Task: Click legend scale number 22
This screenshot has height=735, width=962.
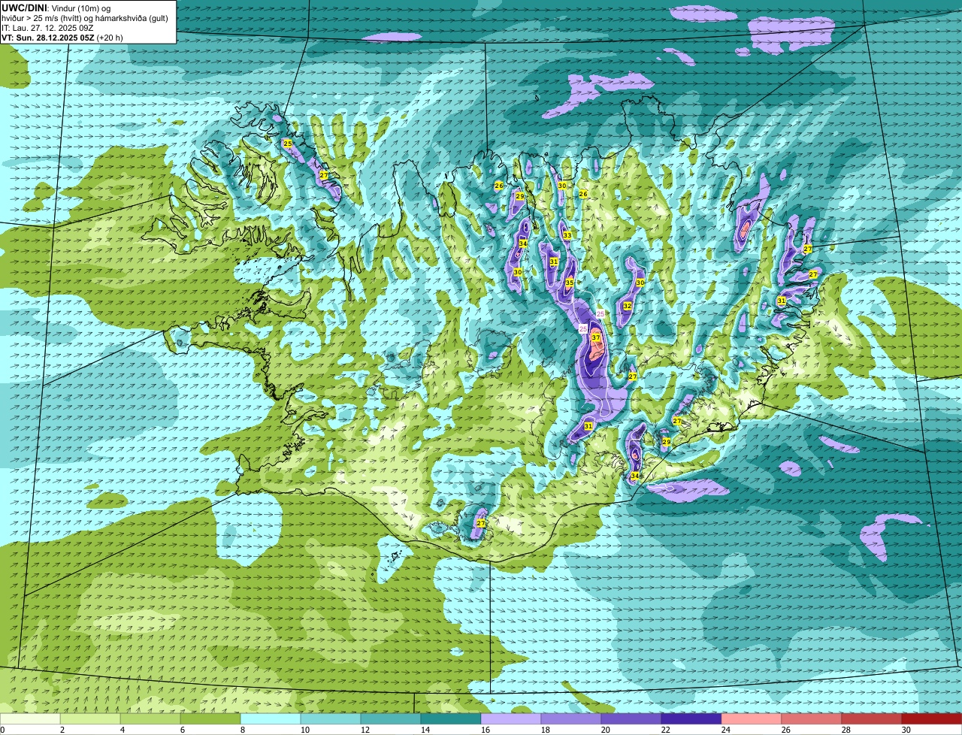Action: tap(665, 730)
